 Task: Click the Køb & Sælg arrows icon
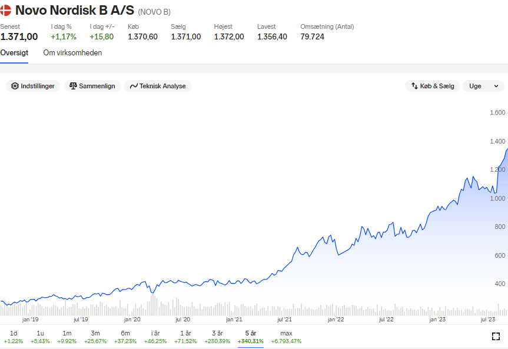pyautogui.click(x=414, y=86)
